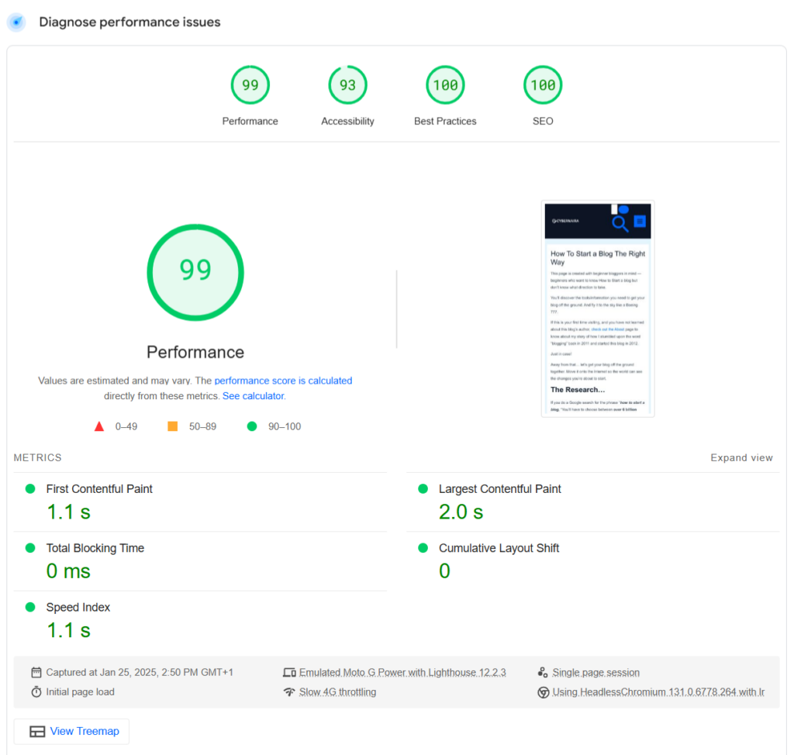The width and height of the screenshot is (794, 755).
Task: Click the throttling icon beside Slow 4G
Action: 290,691
